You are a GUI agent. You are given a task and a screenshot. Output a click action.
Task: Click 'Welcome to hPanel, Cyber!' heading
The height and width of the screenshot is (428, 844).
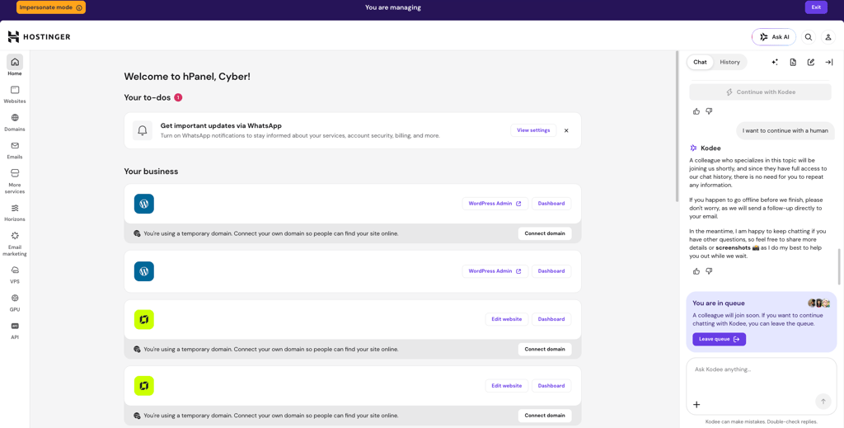187,77
